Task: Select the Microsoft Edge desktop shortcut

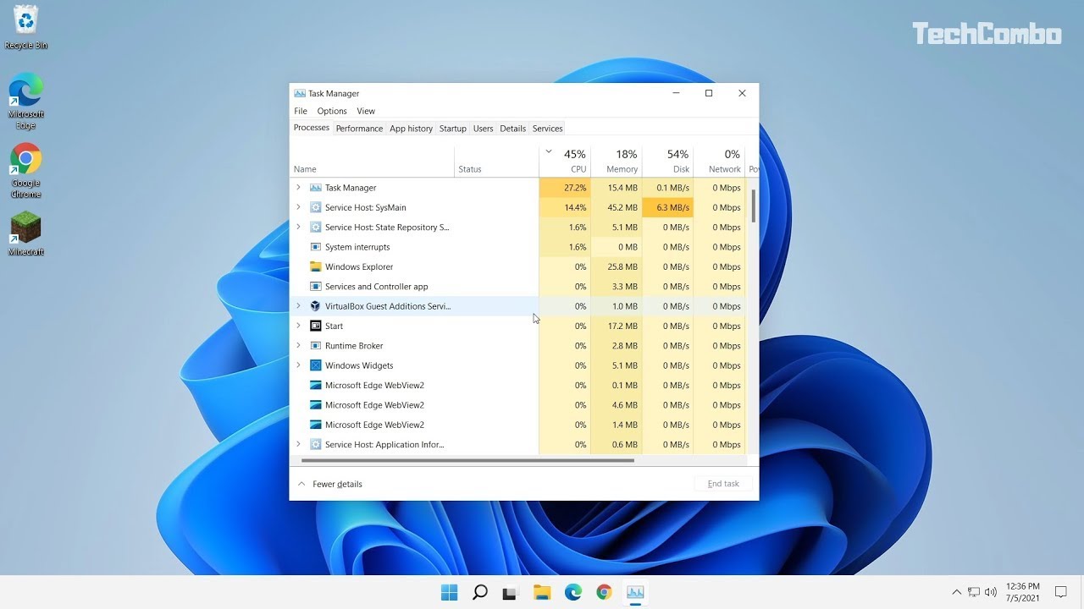Action: point(26,101)
